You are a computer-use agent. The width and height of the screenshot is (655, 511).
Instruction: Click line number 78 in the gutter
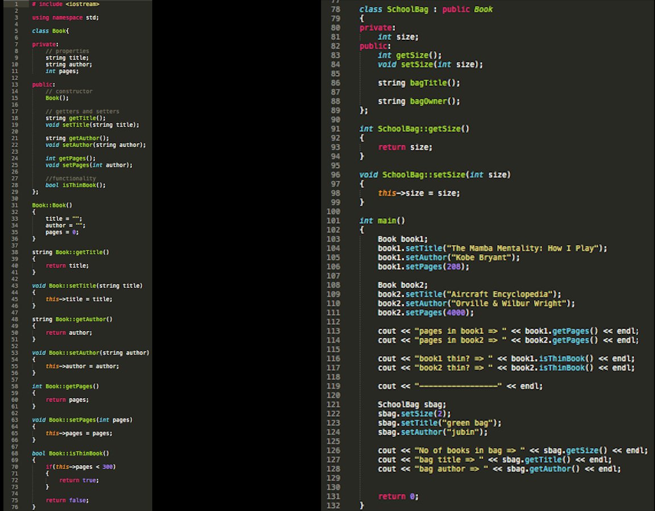(335, 9)
